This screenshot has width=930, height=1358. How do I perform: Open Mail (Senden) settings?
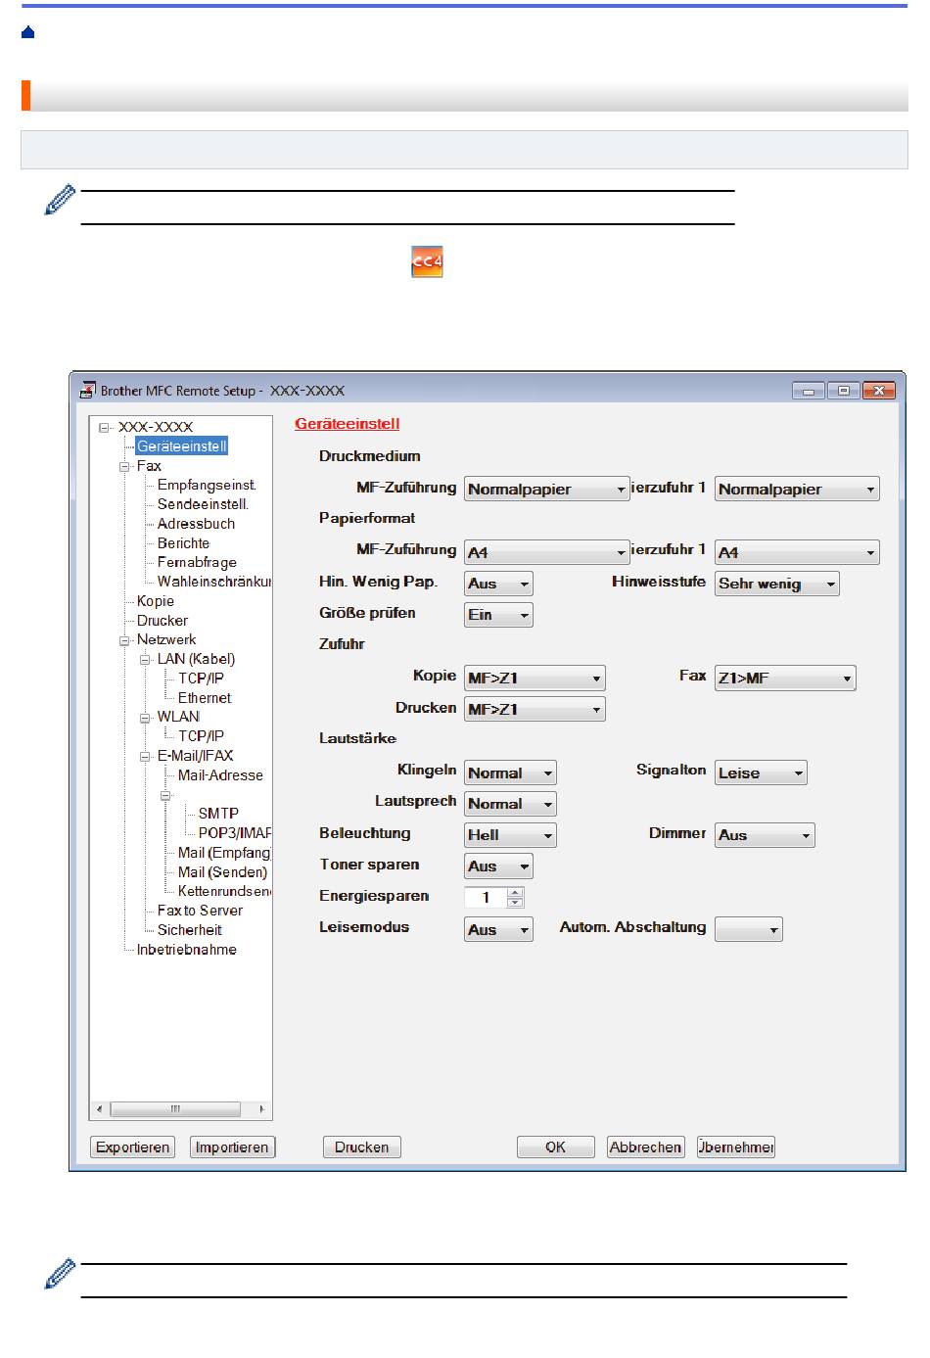tap(222, 872)
